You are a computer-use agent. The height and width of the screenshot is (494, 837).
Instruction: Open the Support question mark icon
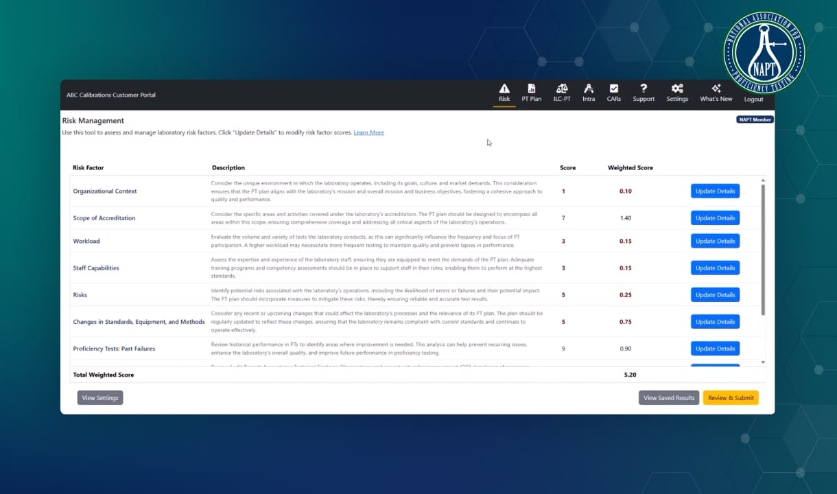coord(644,89)
